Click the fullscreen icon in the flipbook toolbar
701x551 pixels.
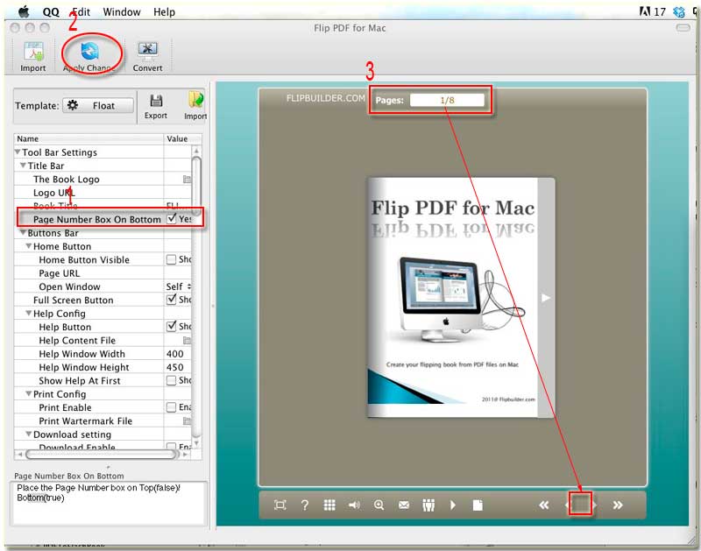[280, 505]
